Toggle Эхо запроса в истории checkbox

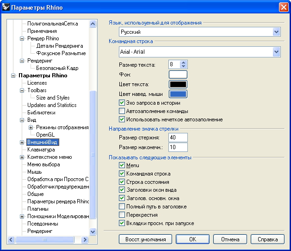pyautogui.click(x=122, y=103)
